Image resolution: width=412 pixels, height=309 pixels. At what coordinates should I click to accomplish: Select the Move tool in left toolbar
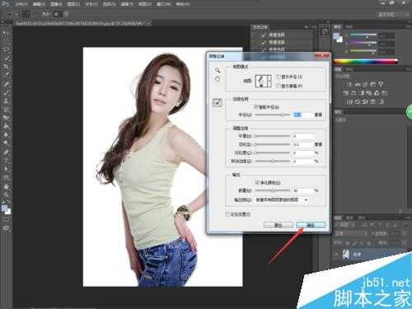pyautogui.click(x=6, y=33)
